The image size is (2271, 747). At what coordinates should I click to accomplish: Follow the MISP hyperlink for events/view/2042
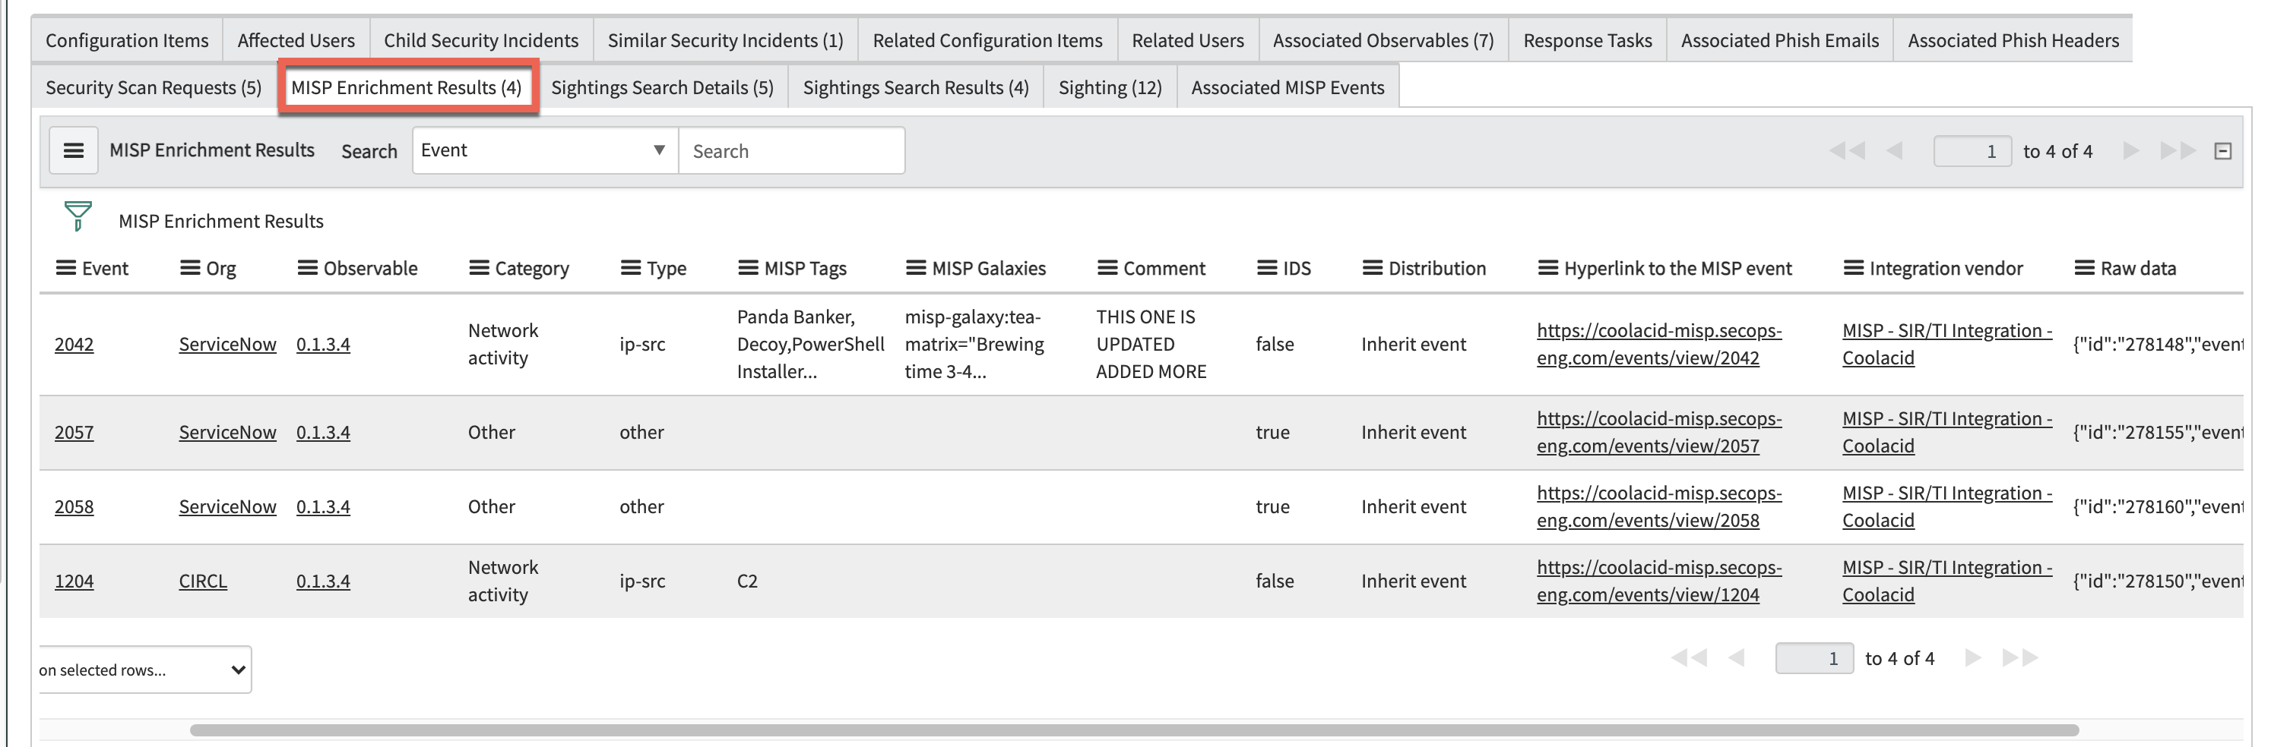pos(1659,345)
